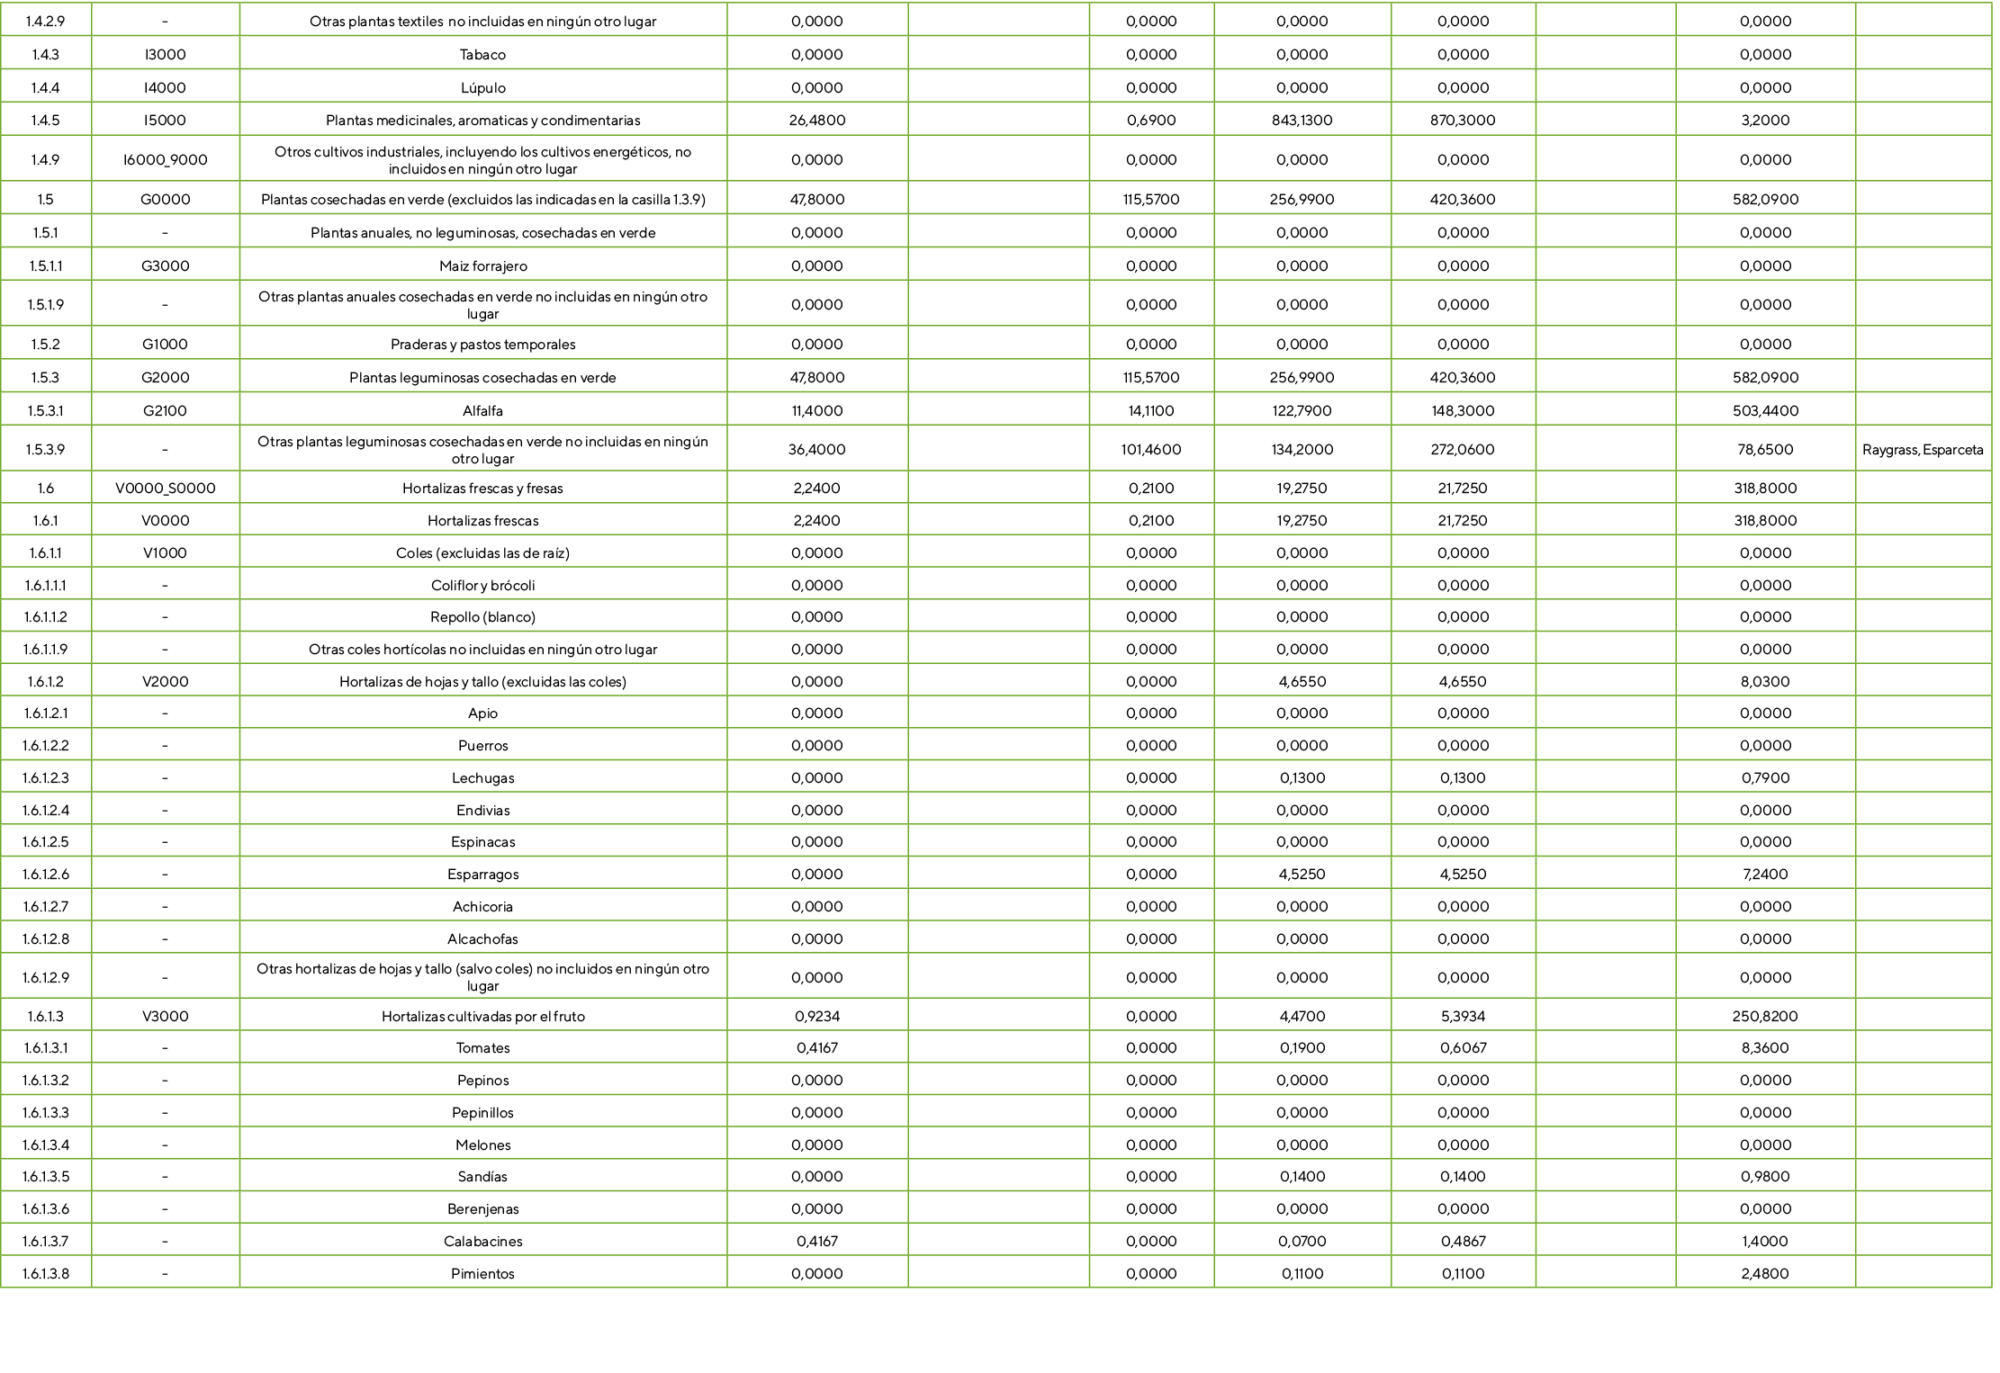
Task: Select Praderas y pastos temporales cell
Action: tap(482, 345)
